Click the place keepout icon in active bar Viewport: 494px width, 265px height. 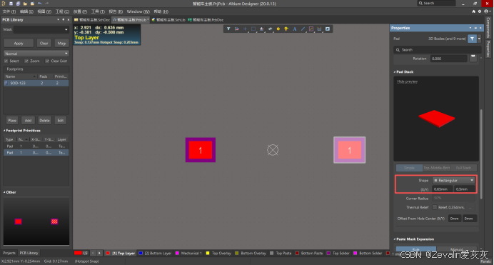[x=311, y=29]
